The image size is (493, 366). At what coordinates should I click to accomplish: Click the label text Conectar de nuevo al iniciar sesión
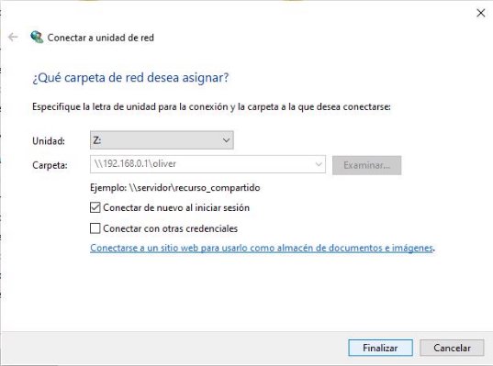point(176,207)
